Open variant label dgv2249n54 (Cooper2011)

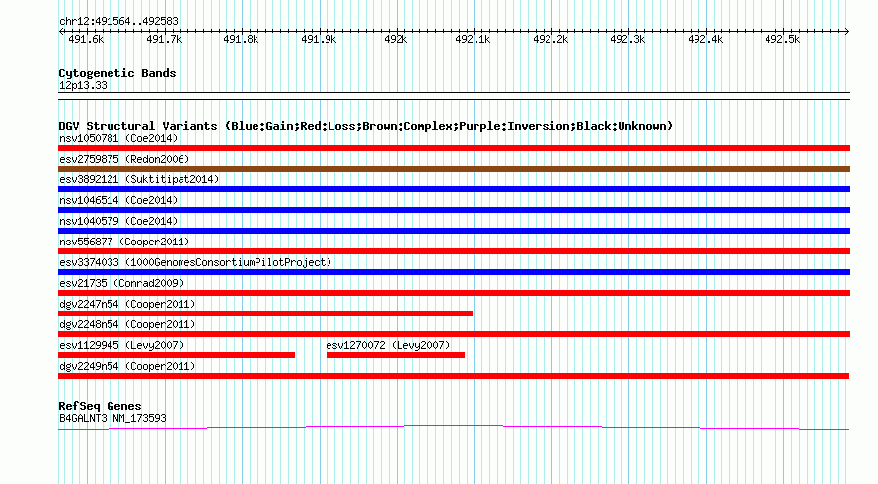(x=127, y=366)
